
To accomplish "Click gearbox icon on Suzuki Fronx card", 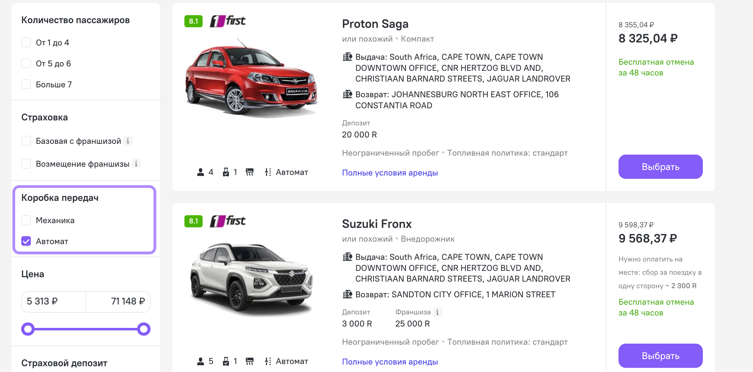I will pos(267,361).
